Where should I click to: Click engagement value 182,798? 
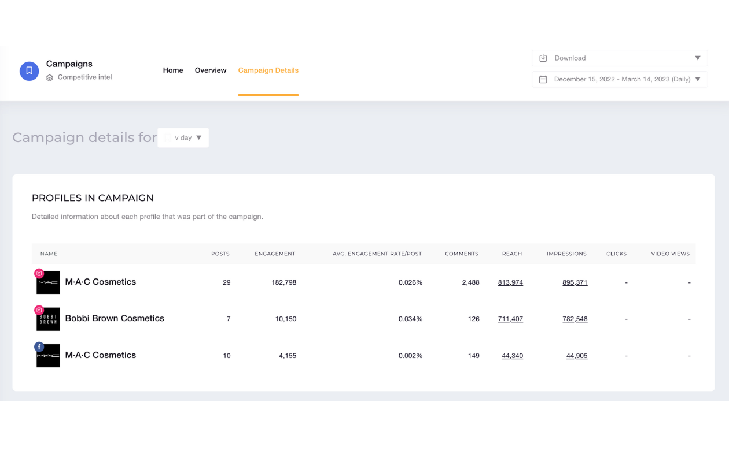pos(283,282)
